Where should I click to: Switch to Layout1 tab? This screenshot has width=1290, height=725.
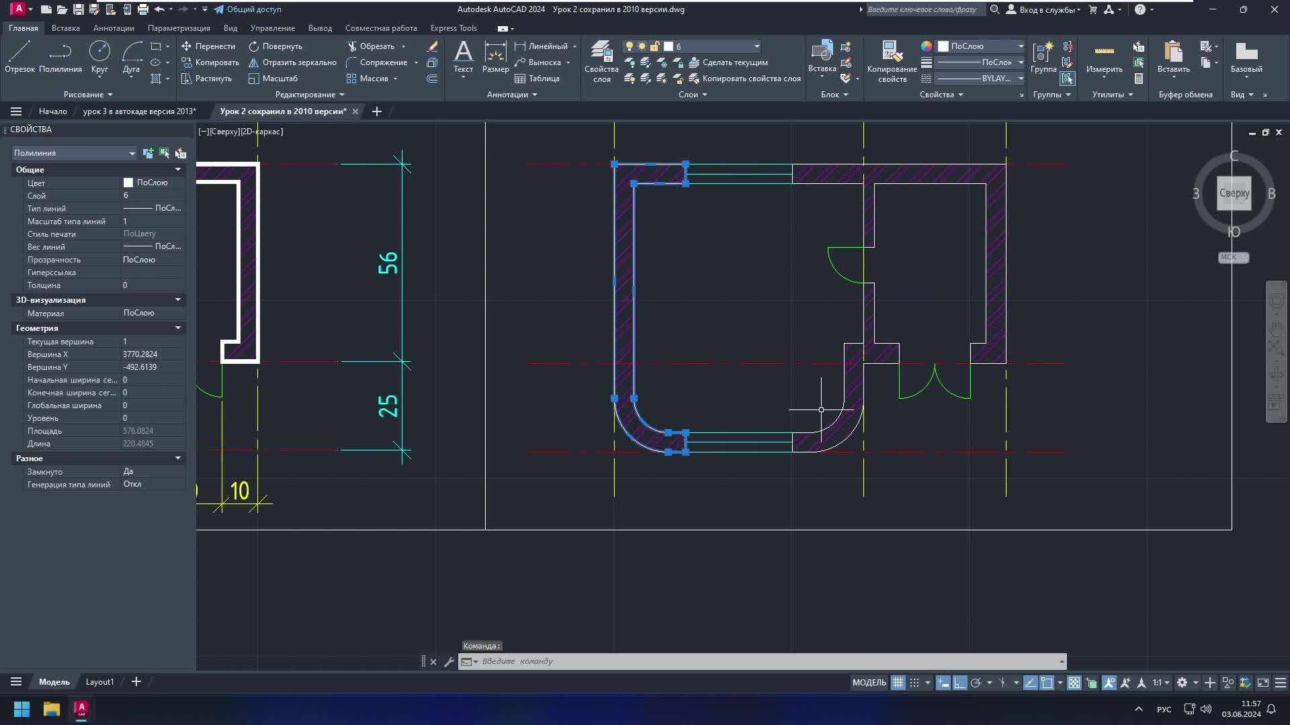[x=99, y=682]
